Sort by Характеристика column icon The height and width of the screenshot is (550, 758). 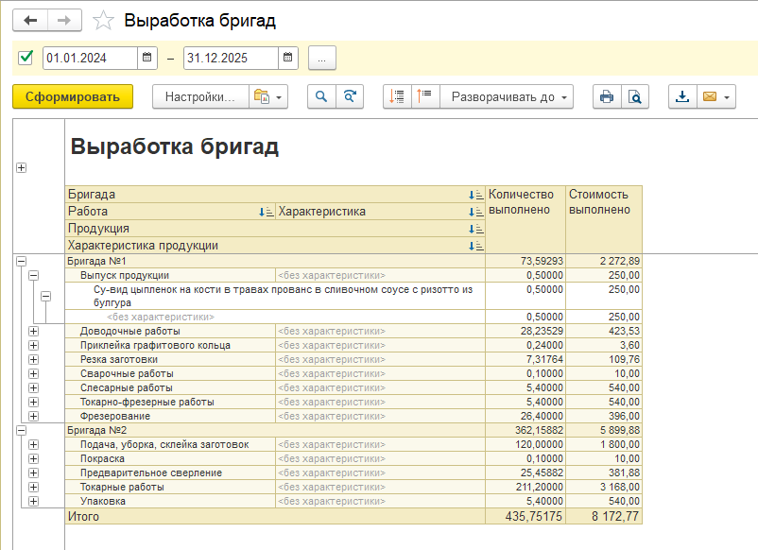(x=475, y=212)
